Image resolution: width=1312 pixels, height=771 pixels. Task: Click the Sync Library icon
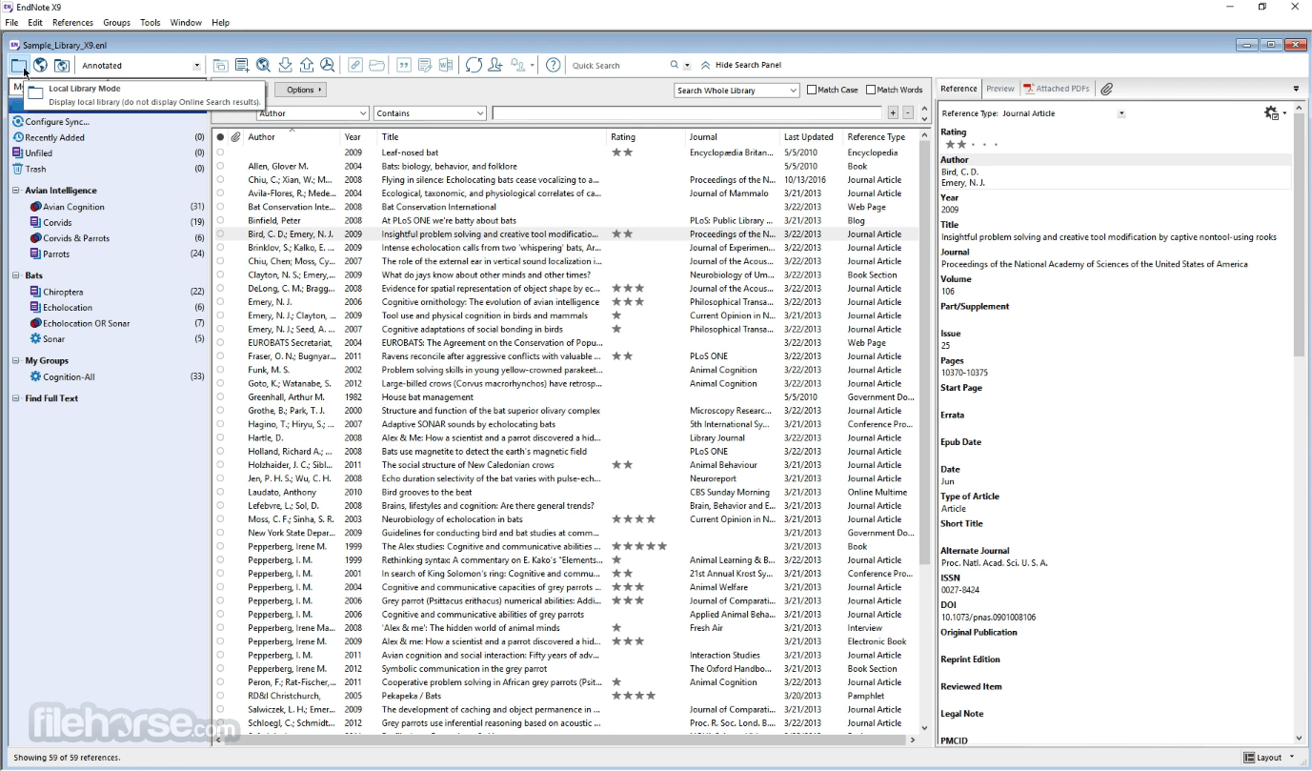click(x=474, y=65)
